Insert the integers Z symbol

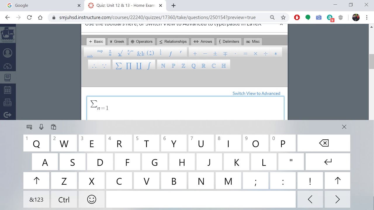[x=183, y=66]
